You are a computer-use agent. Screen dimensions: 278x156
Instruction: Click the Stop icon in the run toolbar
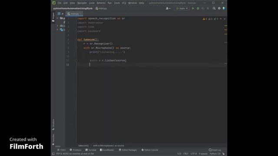(208, 8)
